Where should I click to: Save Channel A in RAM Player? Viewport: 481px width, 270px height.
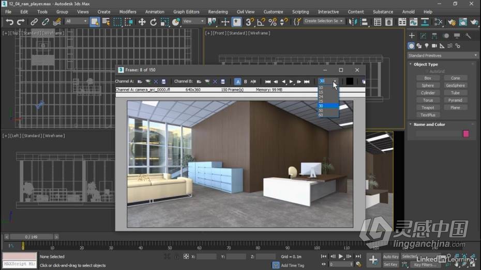[163, 82]
